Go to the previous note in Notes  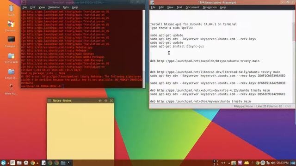pos(100,101)
